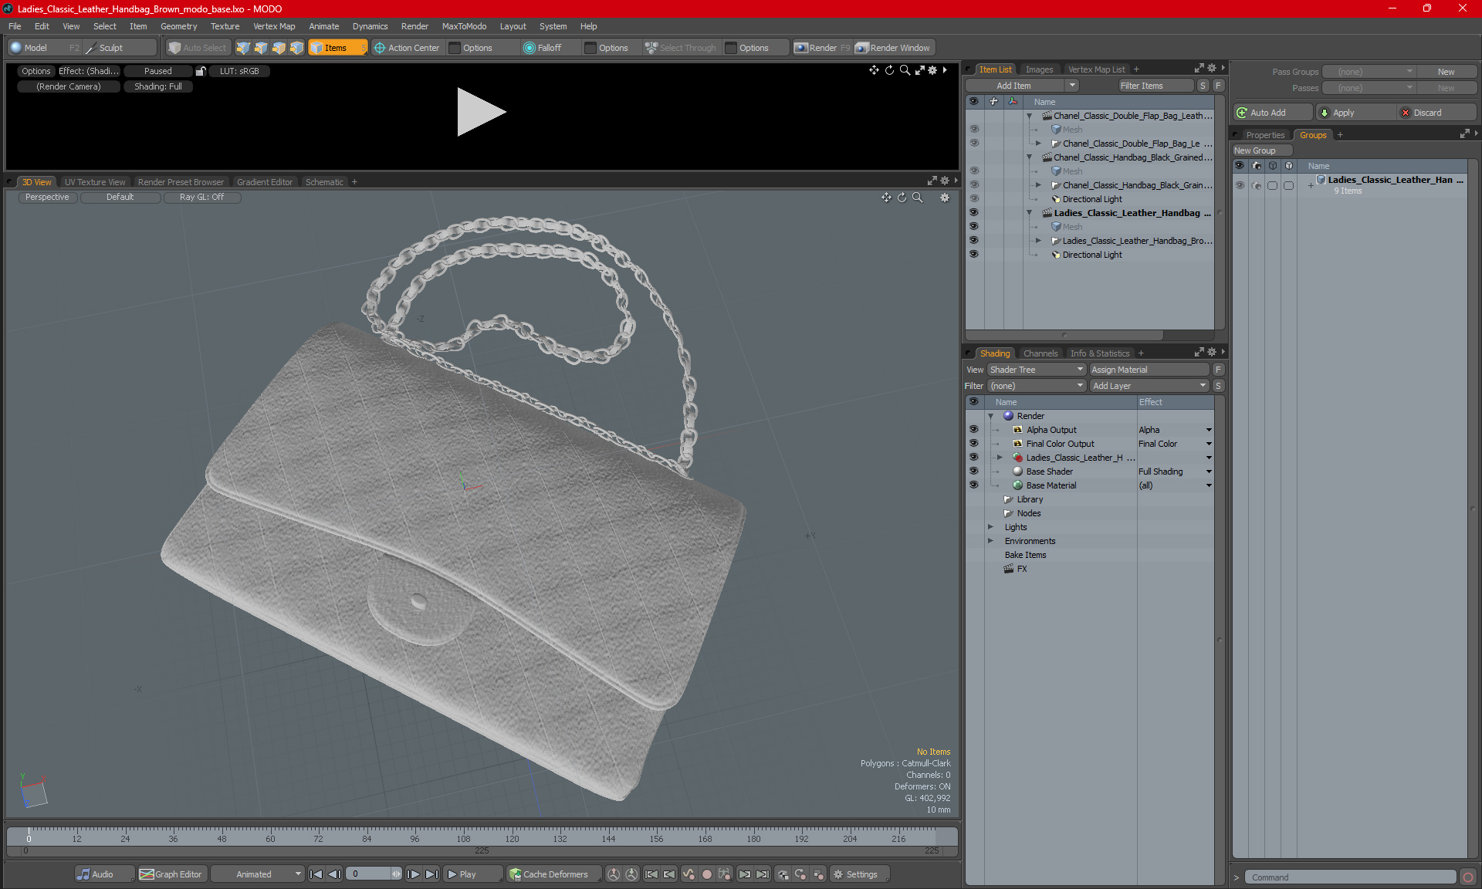1482x889 pixels.
Task: Click Auto Add in Groups panel
Action: coord(1267,113)
